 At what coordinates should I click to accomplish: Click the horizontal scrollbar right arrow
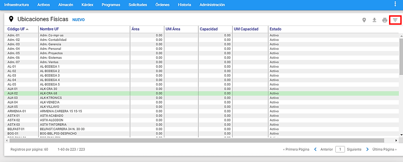[396, 141]
